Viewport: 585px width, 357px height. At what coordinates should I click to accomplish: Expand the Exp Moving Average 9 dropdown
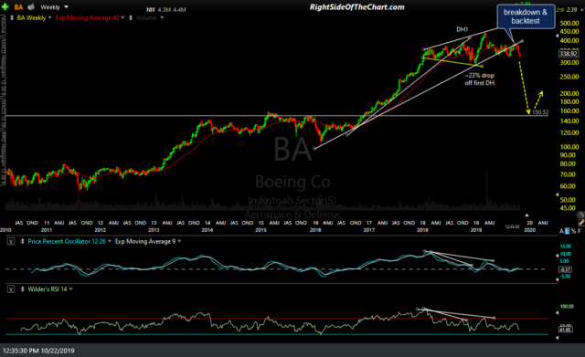pos(179,241)
